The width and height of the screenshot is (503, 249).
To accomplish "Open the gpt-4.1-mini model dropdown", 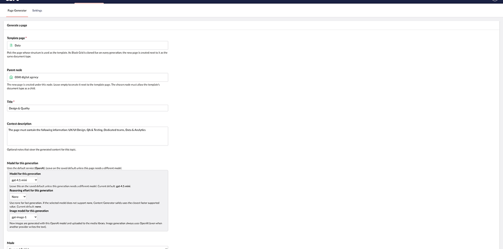I will click(x=24, y=180).
